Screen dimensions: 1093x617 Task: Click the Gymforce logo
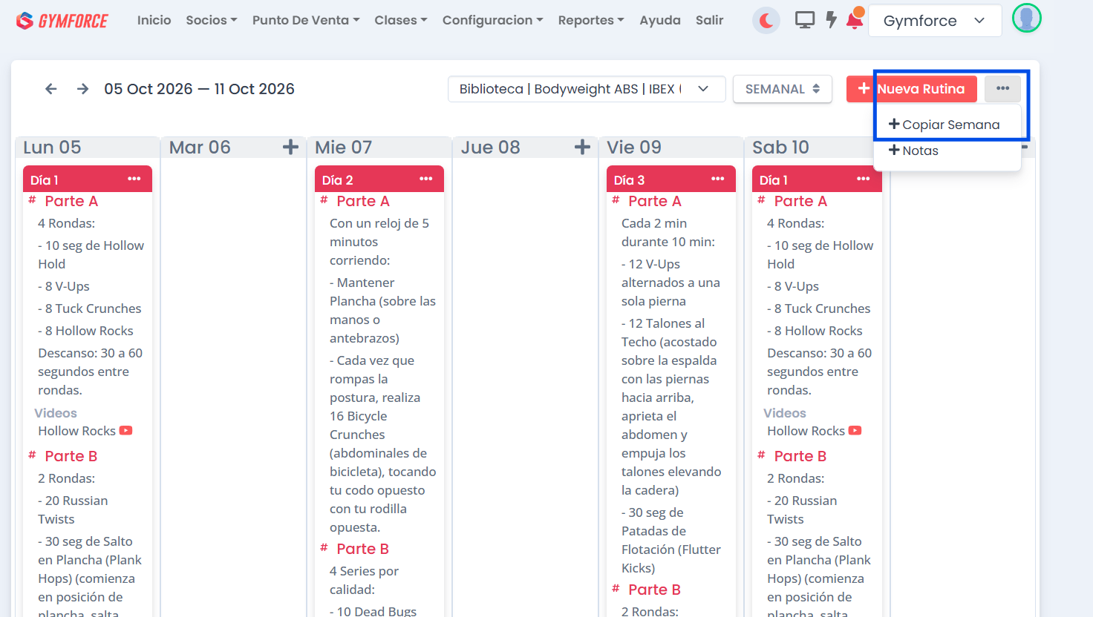[62, 21]
